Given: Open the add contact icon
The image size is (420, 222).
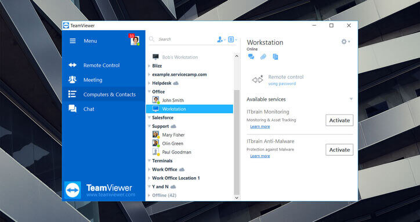Looking at the screenshot, I should pyautogui.click(x=221, y=40).
